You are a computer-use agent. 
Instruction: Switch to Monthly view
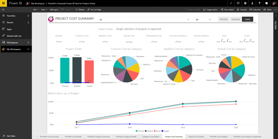point(224,19)
